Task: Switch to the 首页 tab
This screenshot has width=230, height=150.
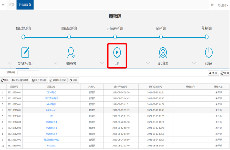Action: pyautogui.click(x=12, y=5)
